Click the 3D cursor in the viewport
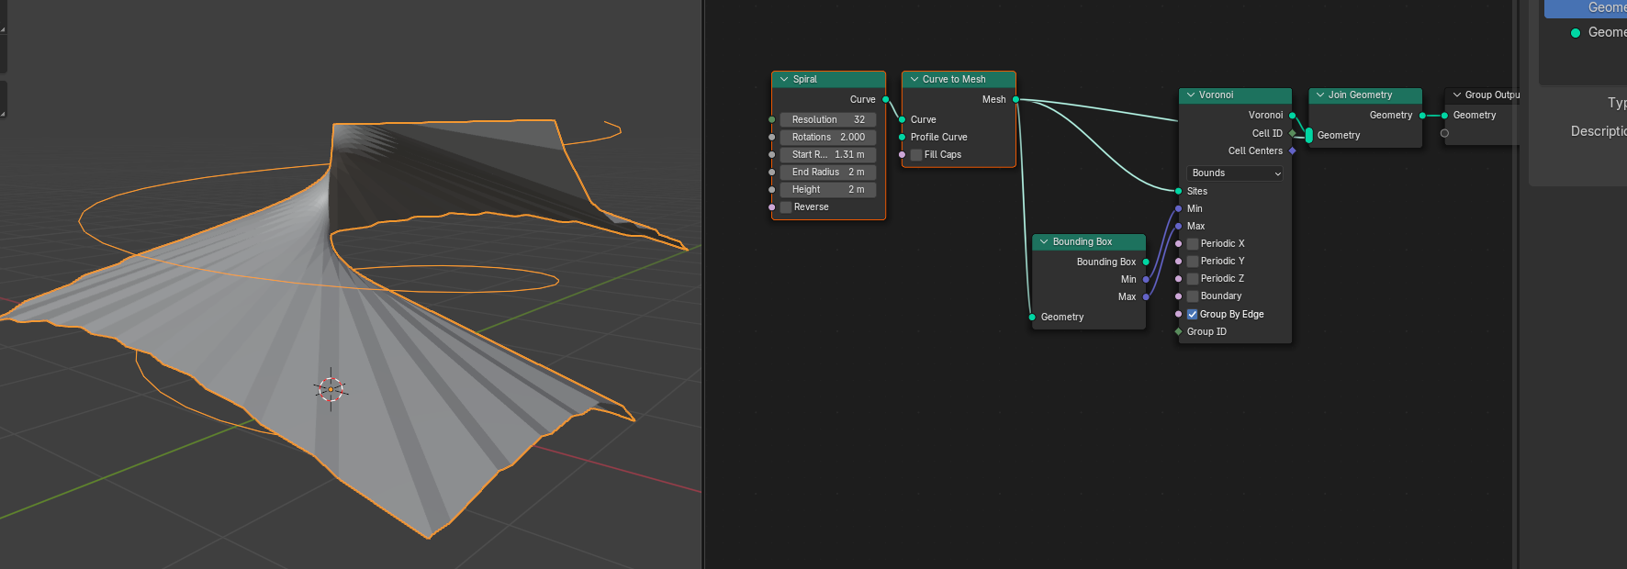This screenshot has height=569, width=1627. [331, 389]
